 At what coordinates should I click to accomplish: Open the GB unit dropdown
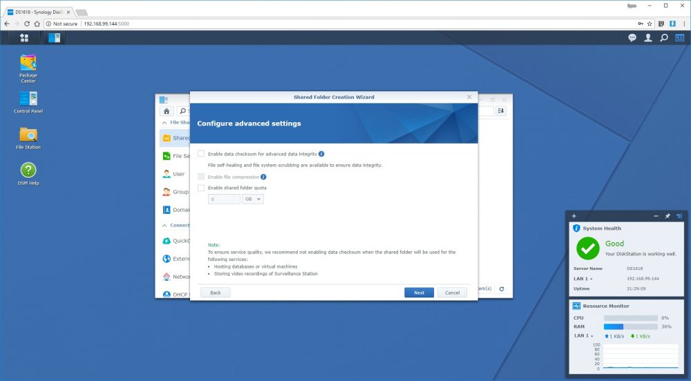point(253,199)
